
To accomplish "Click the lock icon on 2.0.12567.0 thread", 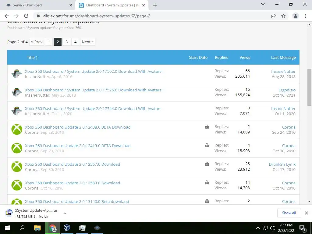I will (207, 164).
